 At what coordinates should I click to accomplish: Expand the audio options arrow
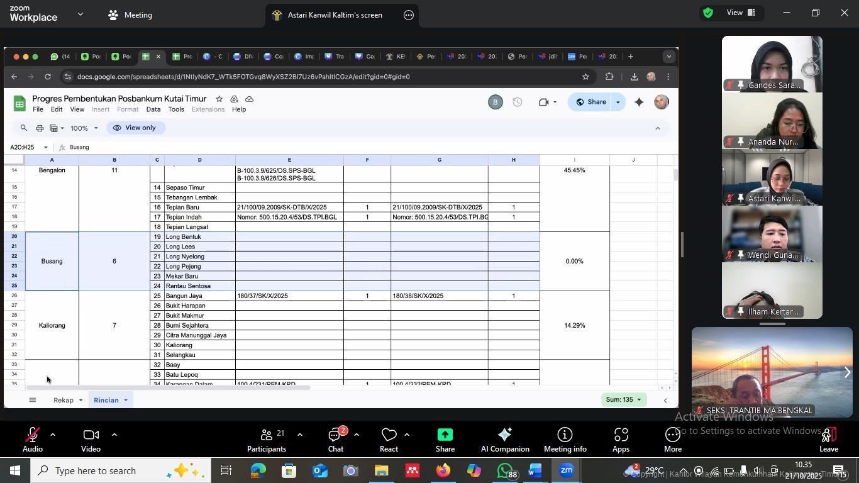pyautogui.click(x=53, y=435)
